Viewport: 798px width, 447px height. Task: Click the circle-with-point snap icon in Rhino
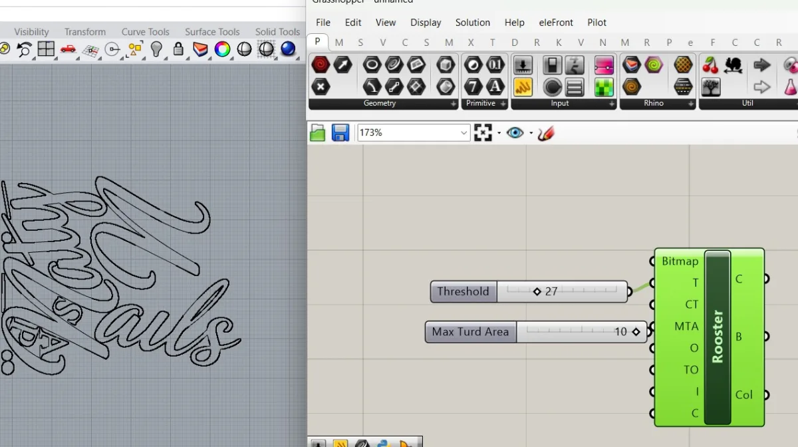112,49
